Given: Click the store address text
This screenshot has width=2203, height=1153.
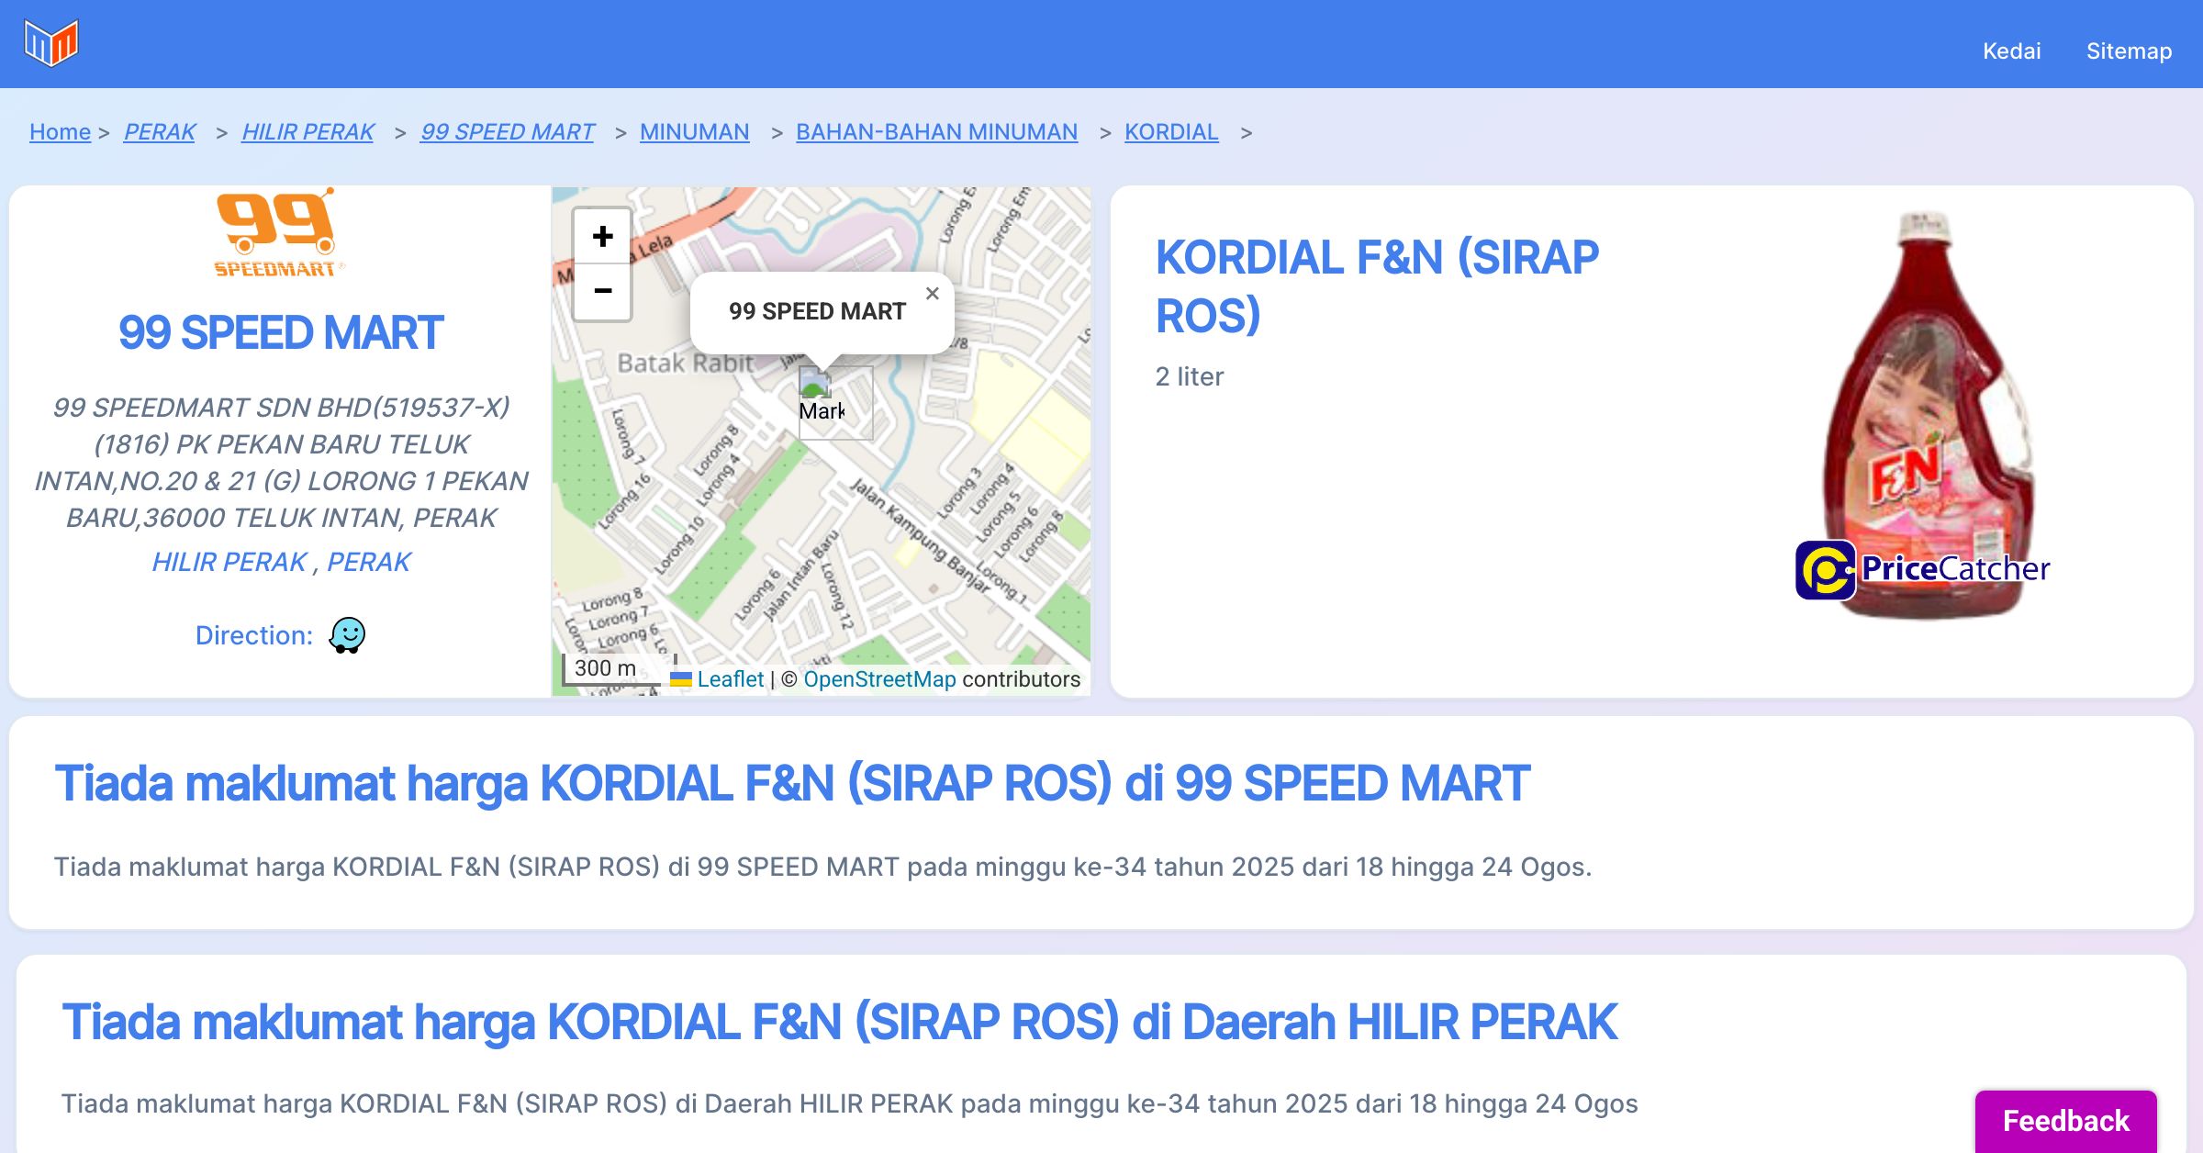Looking at the screenshot, I should (x=281, y=462).
